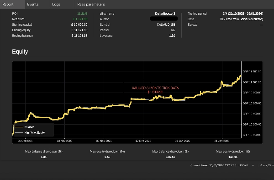The image size is (274, 180).
Task: Click the red XAUUSD 3 MONTS TICK DATA annotation
Action: click(155, 88)
